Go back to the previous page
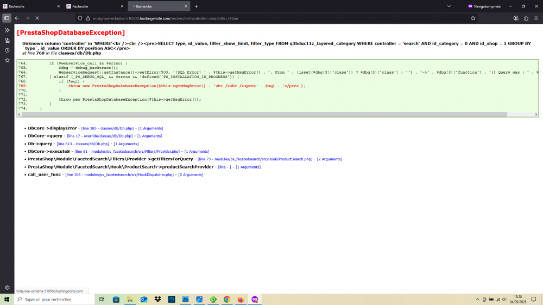The image size is (543, 305). click(x=17, y=18)
